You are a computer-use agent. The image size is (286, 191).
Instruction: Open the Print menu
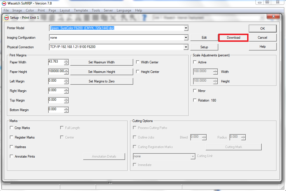(x=41, y=10)
